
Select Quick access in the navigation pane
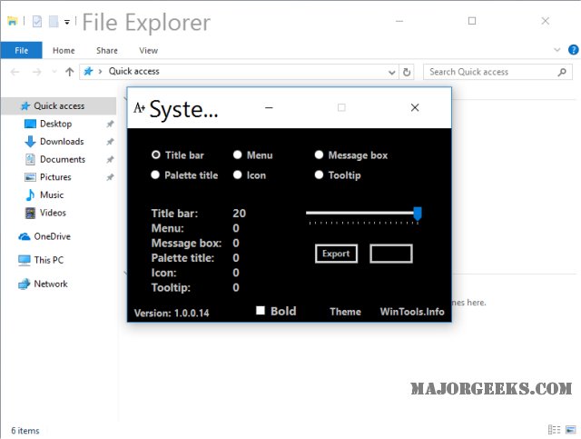click(59, 106)
